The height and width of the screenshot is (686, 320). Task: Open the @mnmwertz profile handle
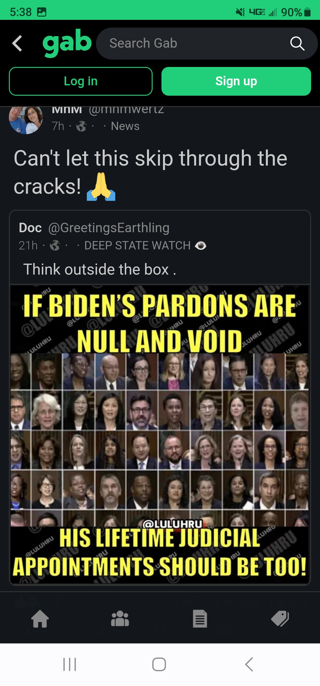(126, 110)
